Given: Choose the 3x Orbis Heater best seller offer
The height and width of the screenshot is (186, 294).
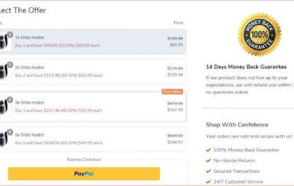Looking at the screenshot, I should [93, 107].
